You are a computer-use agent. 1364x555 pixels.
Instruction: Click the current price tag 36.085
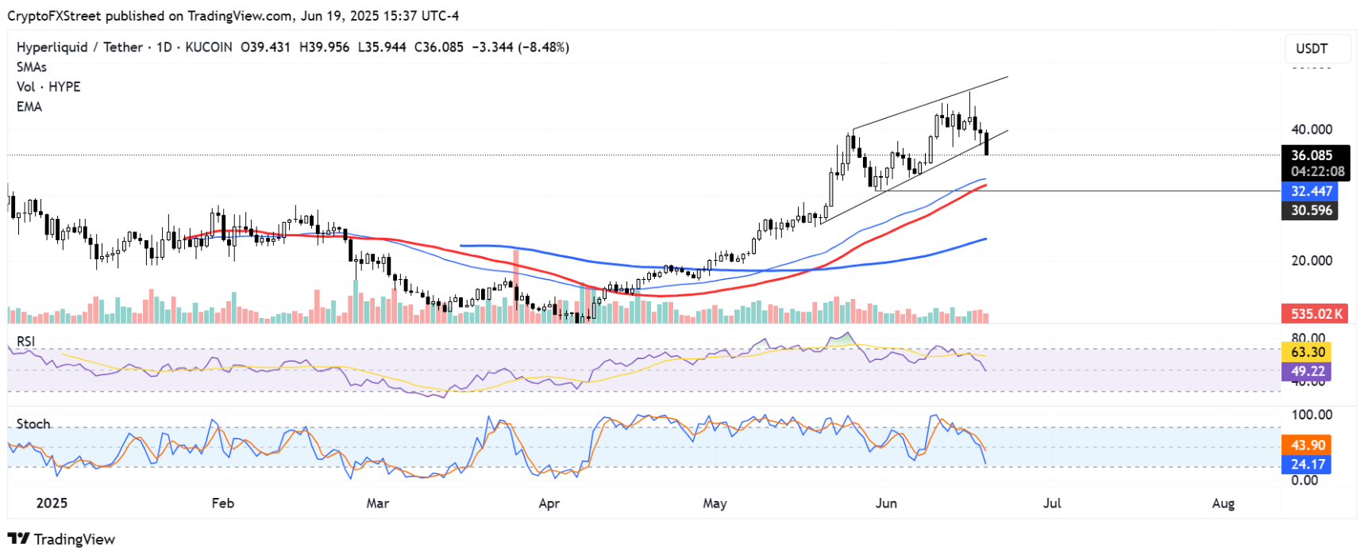[1312, 155]
